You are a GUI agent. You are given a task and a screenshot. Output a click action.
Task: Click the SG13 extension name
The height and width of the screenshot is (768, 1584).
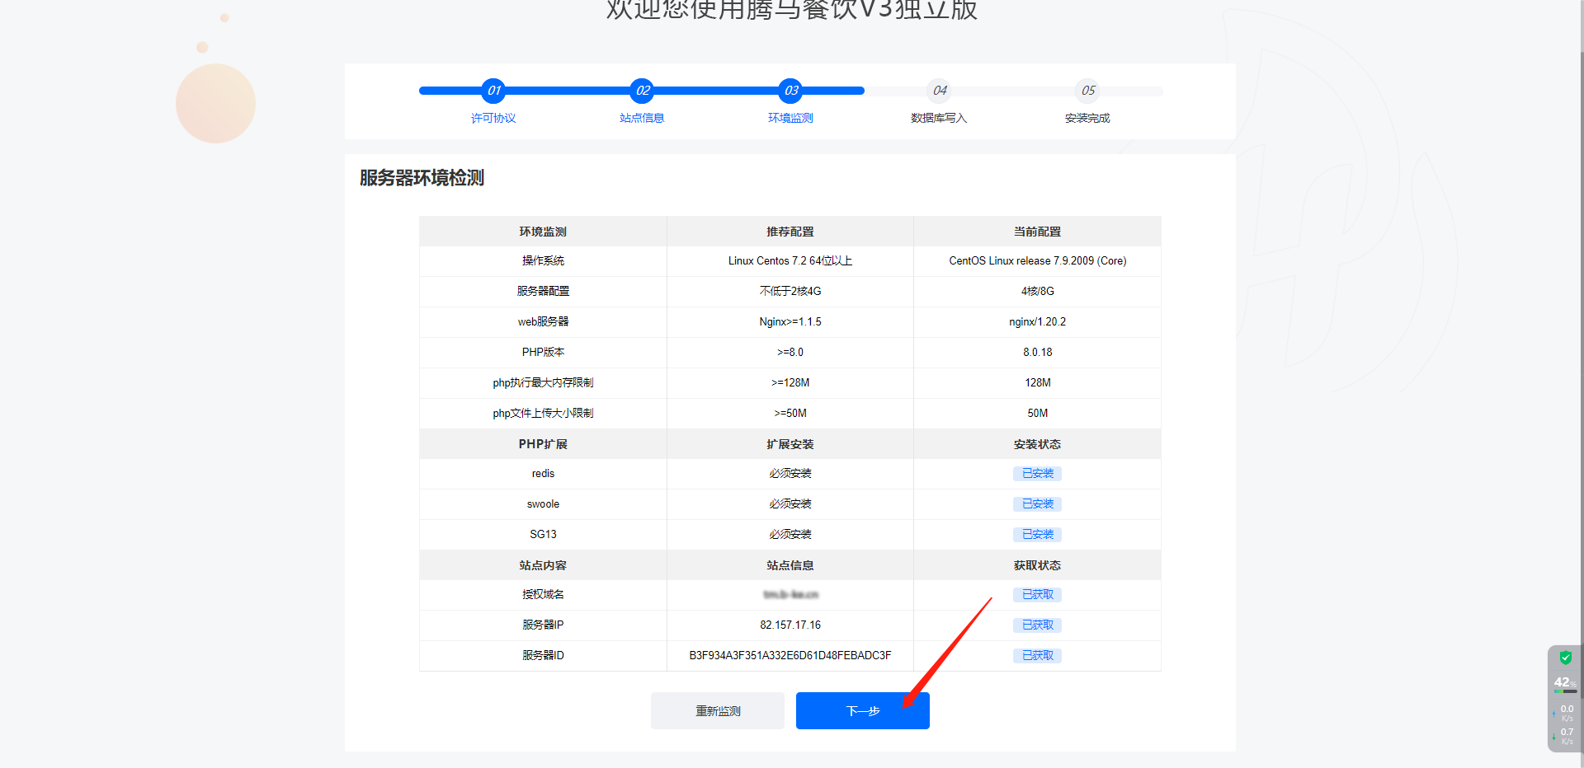[543, 535]
